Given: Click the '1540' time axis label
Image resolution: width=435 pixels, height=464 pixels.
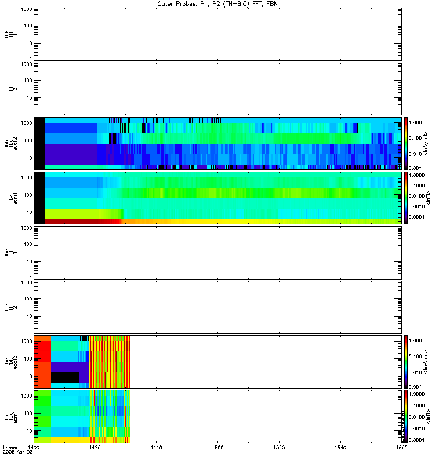Looking at the screenshot, I should 340,447.
